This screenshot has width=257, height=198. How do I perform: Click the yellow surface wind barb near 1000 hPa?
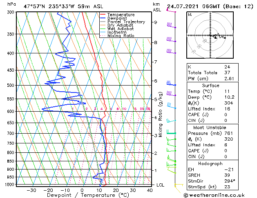pos(179,185)
